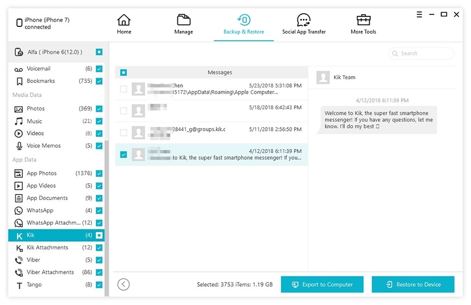Select the Viber Attachments row
The height and width of the screenshot is (305, 471).
(x=56, y=273)
